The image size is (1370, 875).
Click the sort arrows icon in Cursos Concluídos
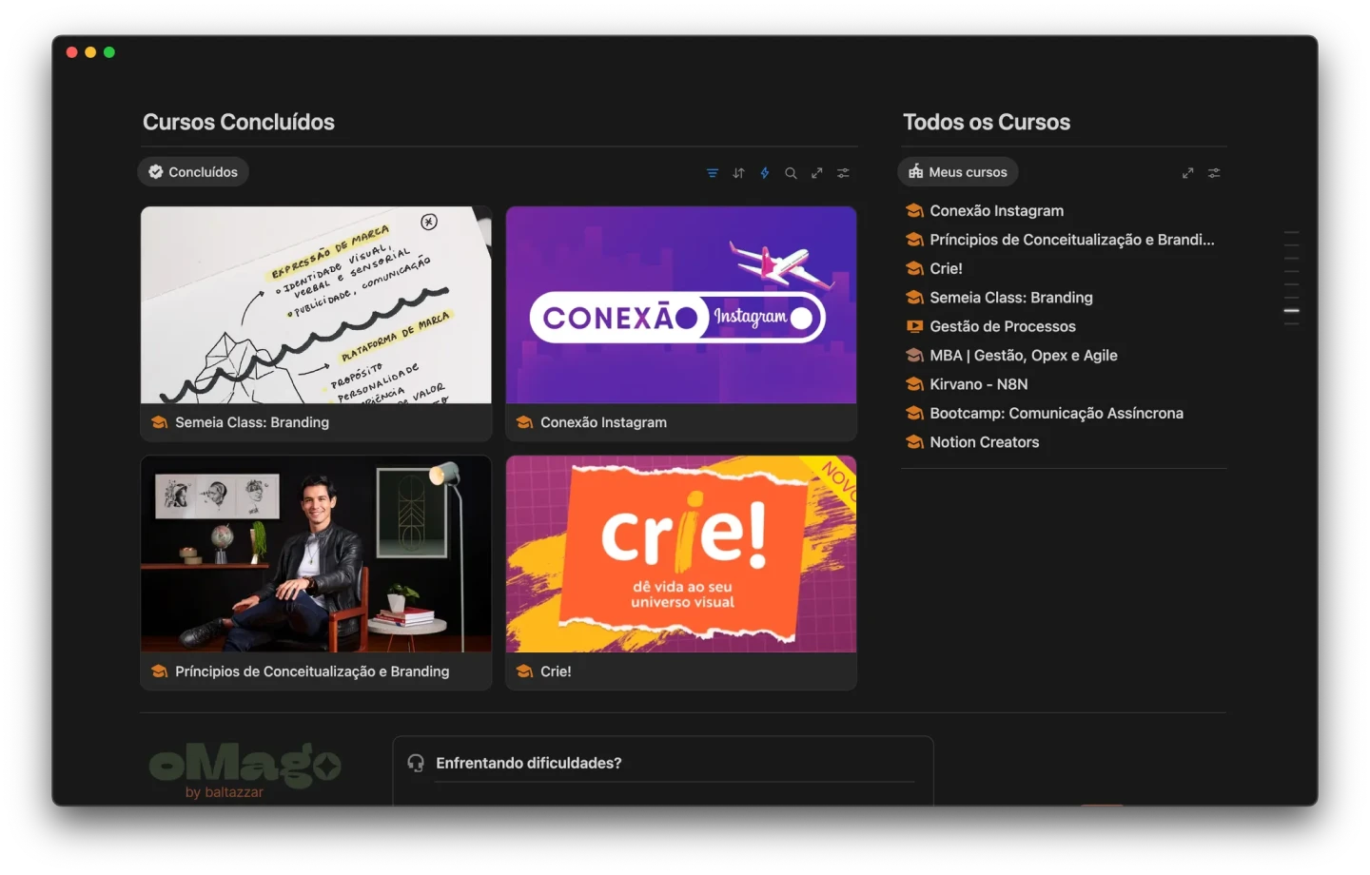738,173
